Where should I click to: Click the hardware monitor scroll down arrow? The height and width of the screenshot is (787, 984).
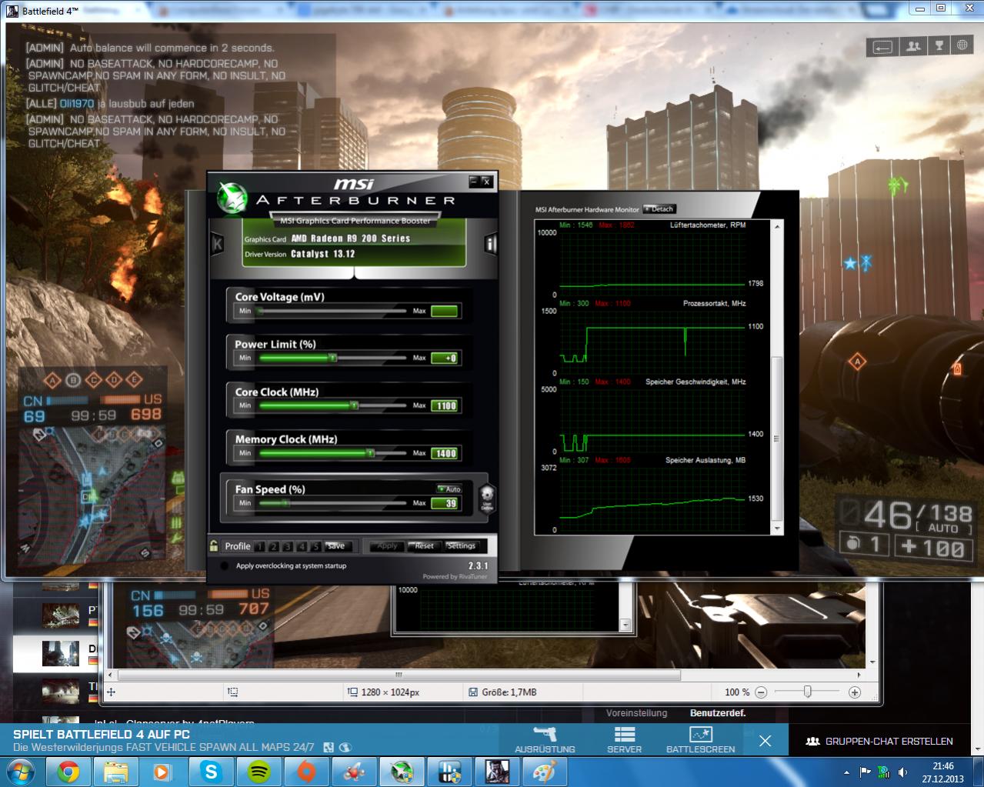(777, 529)
